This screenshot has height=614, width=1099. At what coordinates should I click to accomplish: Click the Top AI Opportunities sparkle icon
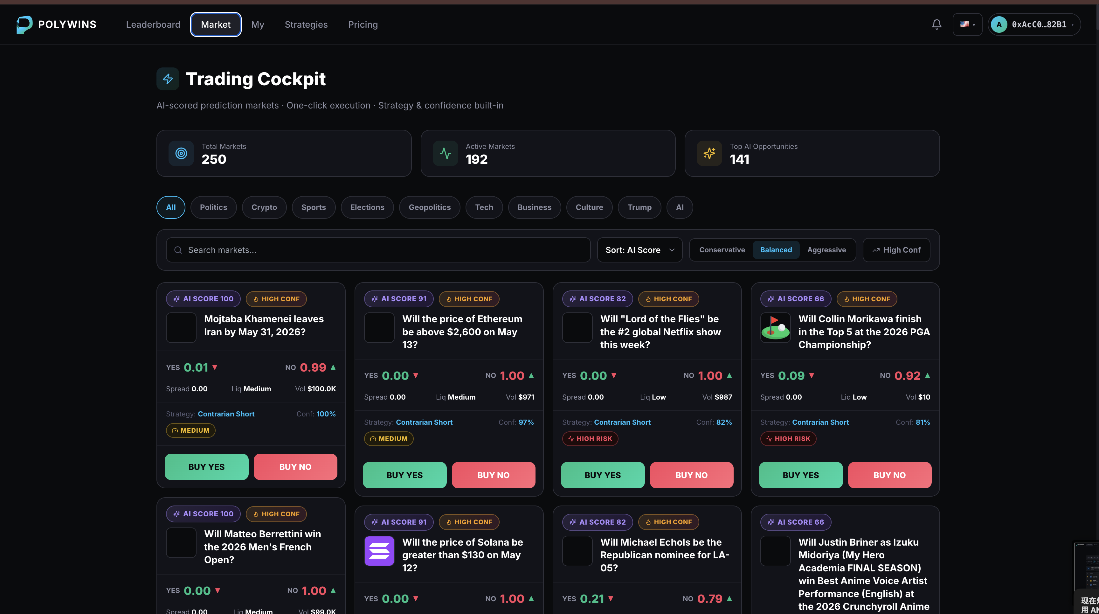709,153
